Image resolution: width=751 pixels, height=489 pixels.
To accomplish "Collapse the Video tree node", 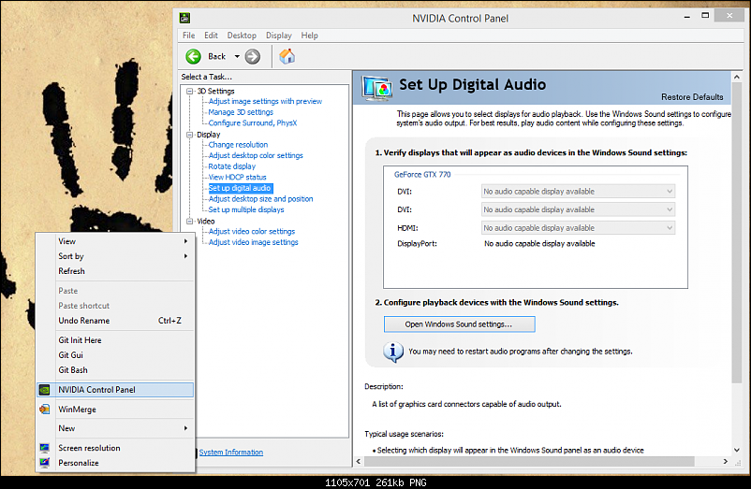I will click(190, 222).
